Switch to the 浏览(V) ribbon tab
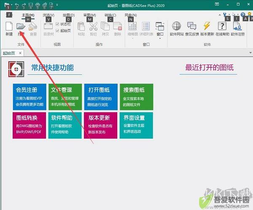253x210 pixels. coord(48,15)
